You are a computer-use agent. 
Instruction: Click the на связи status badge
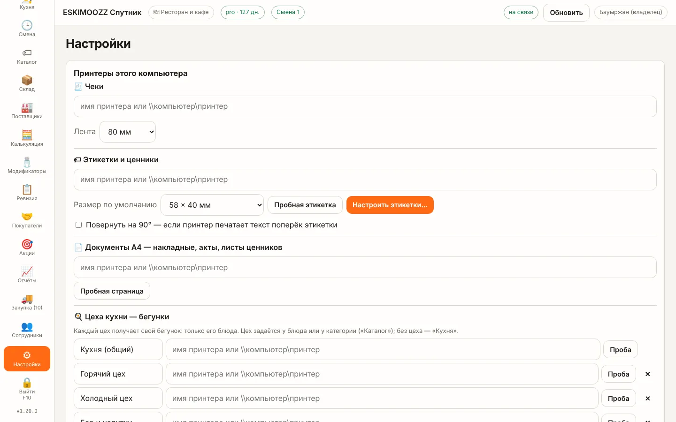(x=521, y=12)
